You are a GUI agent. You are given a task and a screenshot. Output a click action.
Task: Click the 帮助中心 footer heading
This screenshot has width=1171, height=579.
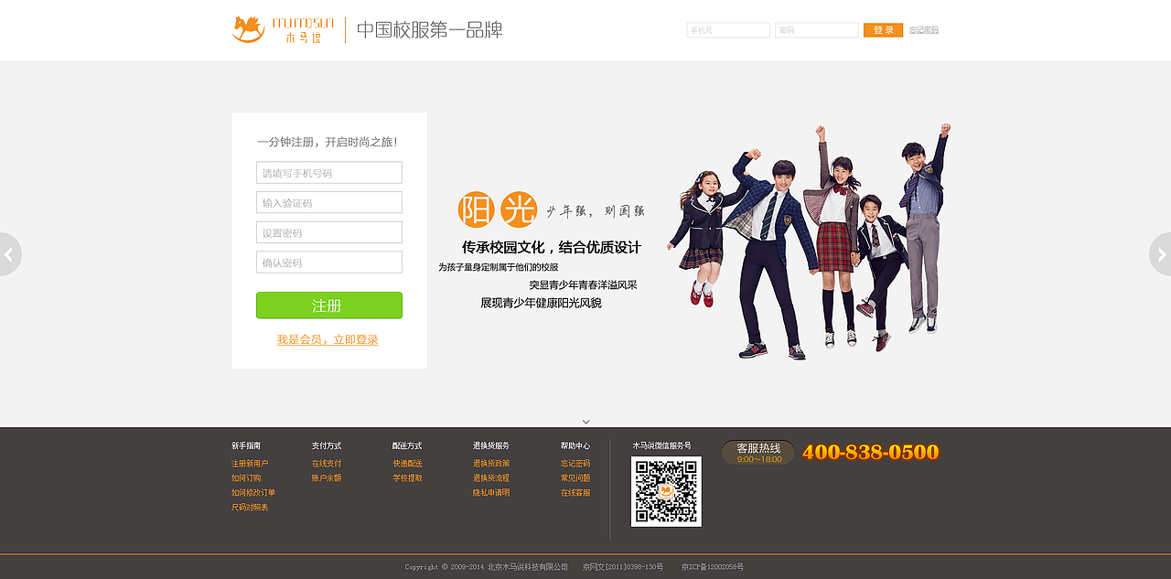coord(575,445)
